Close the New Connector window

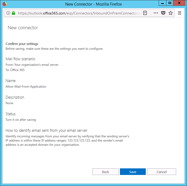pyautogui.click(x=179, y=3)
